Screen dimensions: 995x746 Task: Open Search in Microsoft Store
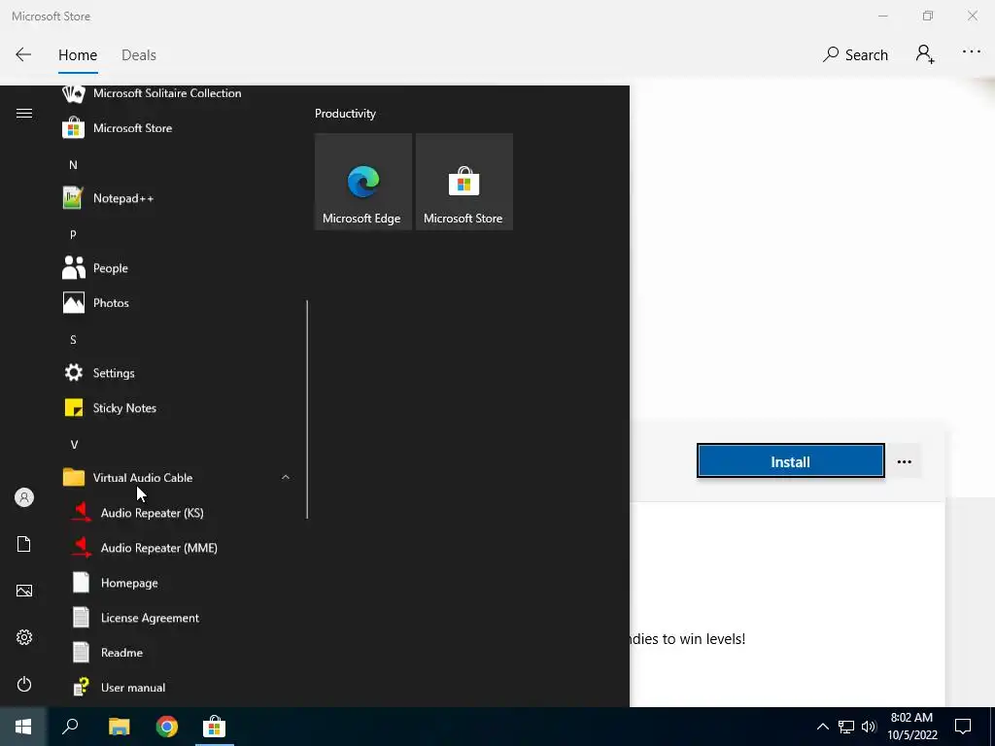[855, 55]
